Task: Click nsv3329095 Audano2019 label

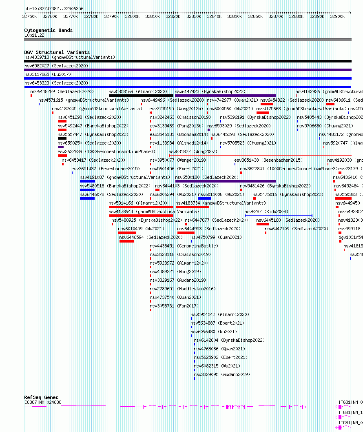Action: click(x=222, y=374)
